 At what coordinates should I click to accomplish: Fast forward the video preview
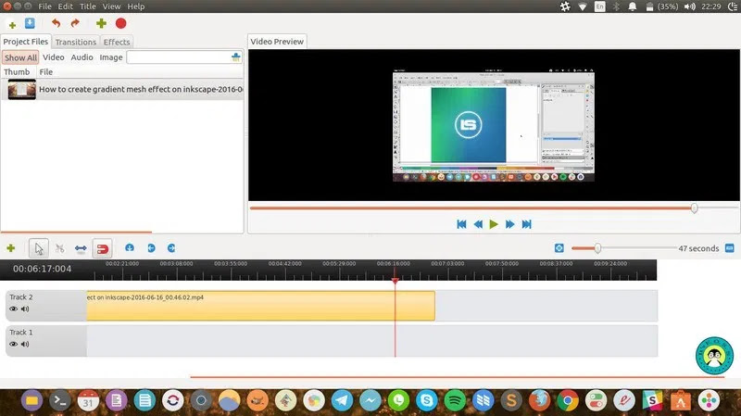coord(510,224)
